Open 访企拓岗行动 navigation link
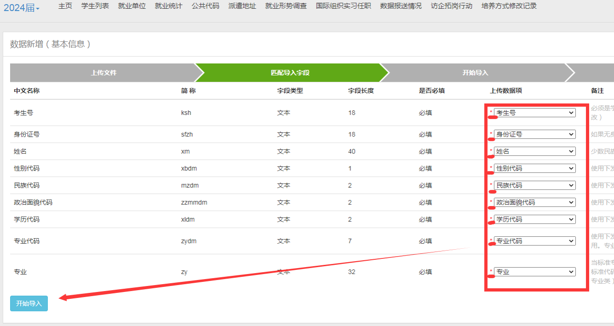This screenshot has height=326, width=614. 452,6
